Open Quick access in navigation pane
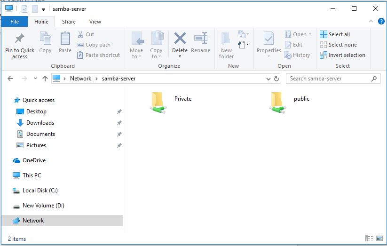Image resolution: width=387 pixels, height=246 pixels. [x=34, y=100]
